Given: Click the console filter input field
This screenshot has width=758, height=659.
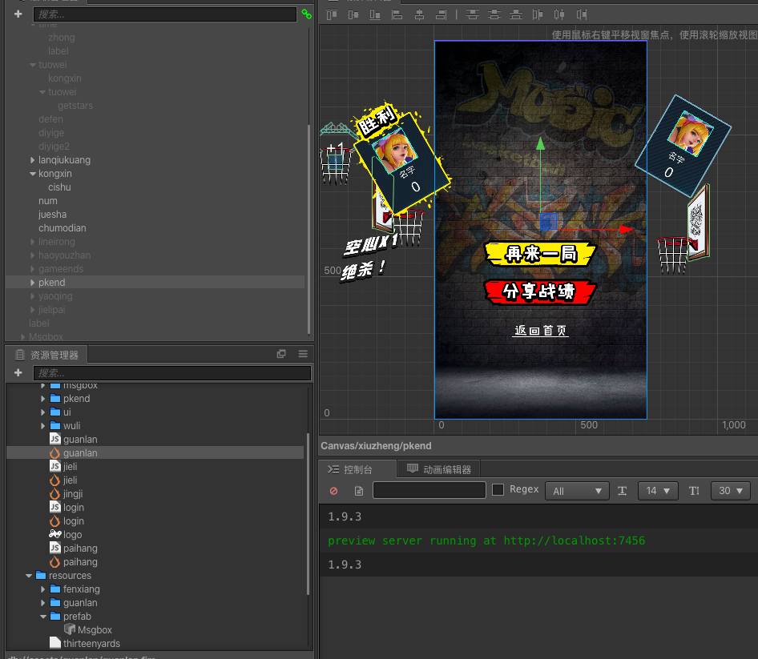Looking at the screenshot, I should 429,490.
